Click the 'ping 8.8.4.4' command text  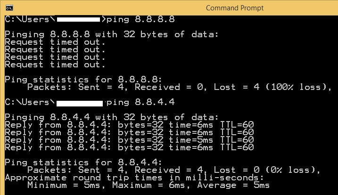140,102
